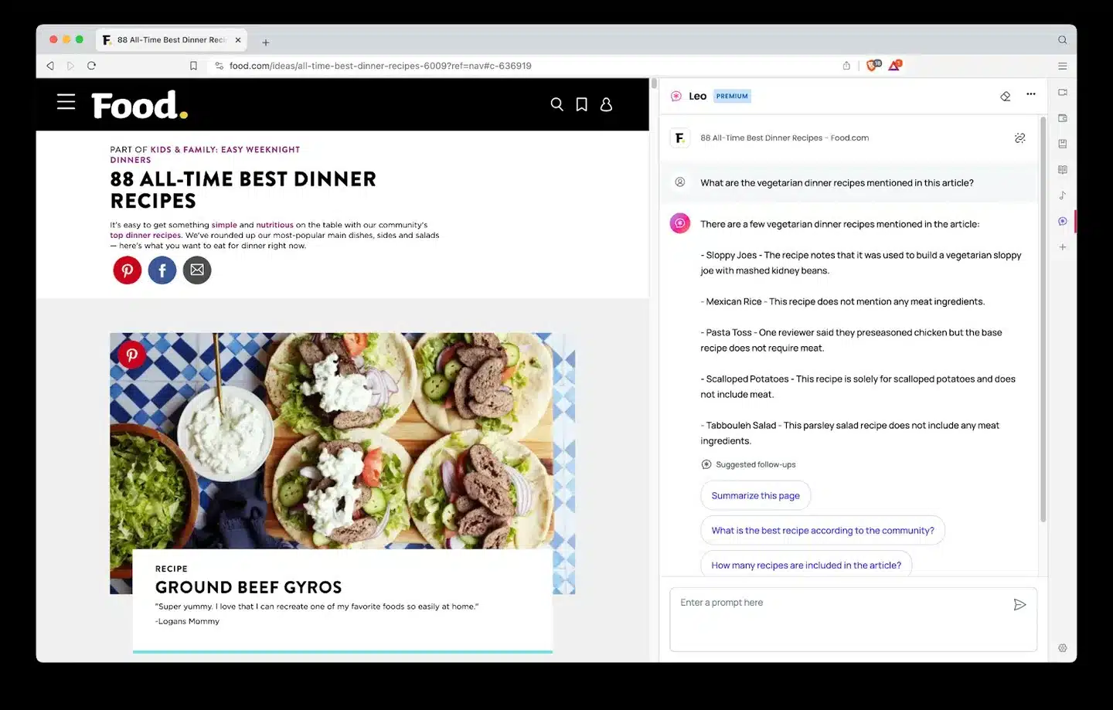Click the Brave Shields lion icon

[x=873, y=66]
